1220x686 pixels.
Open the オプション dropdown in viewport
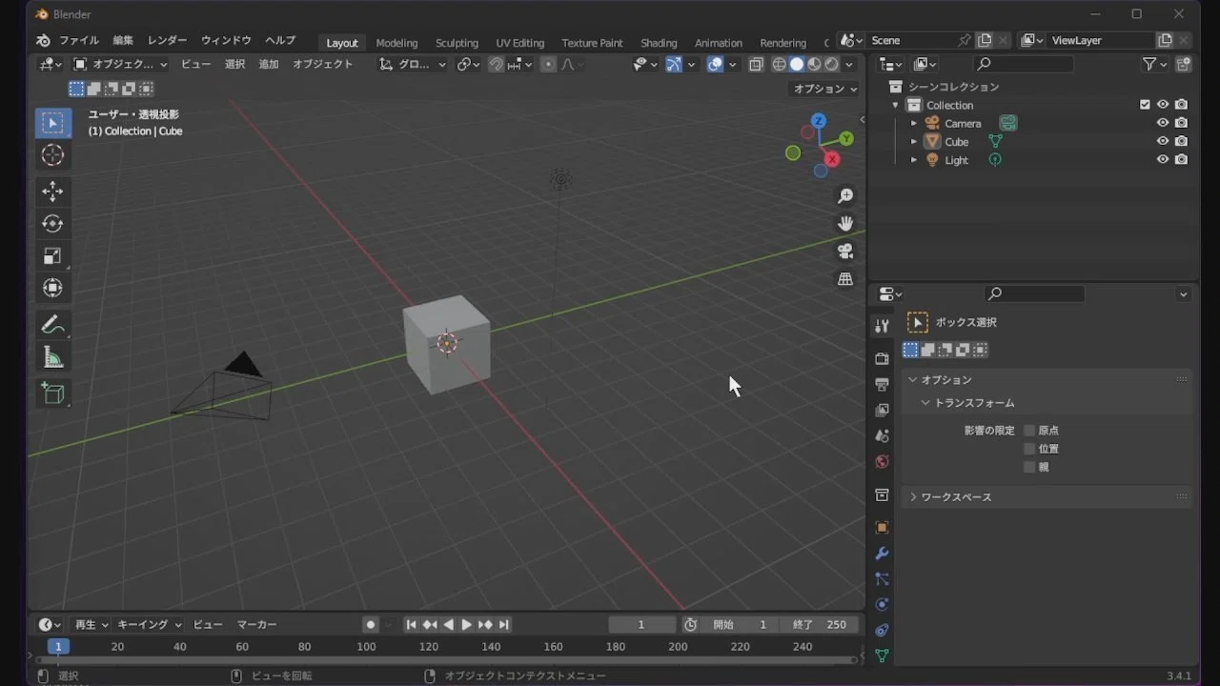coord(825,89)
